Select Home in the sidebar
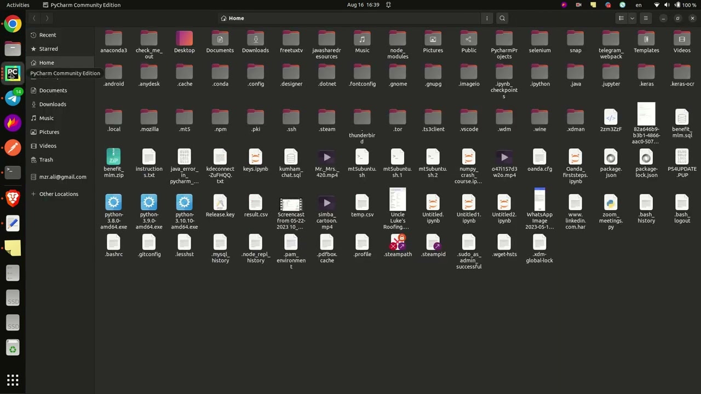 click(60, 63)
